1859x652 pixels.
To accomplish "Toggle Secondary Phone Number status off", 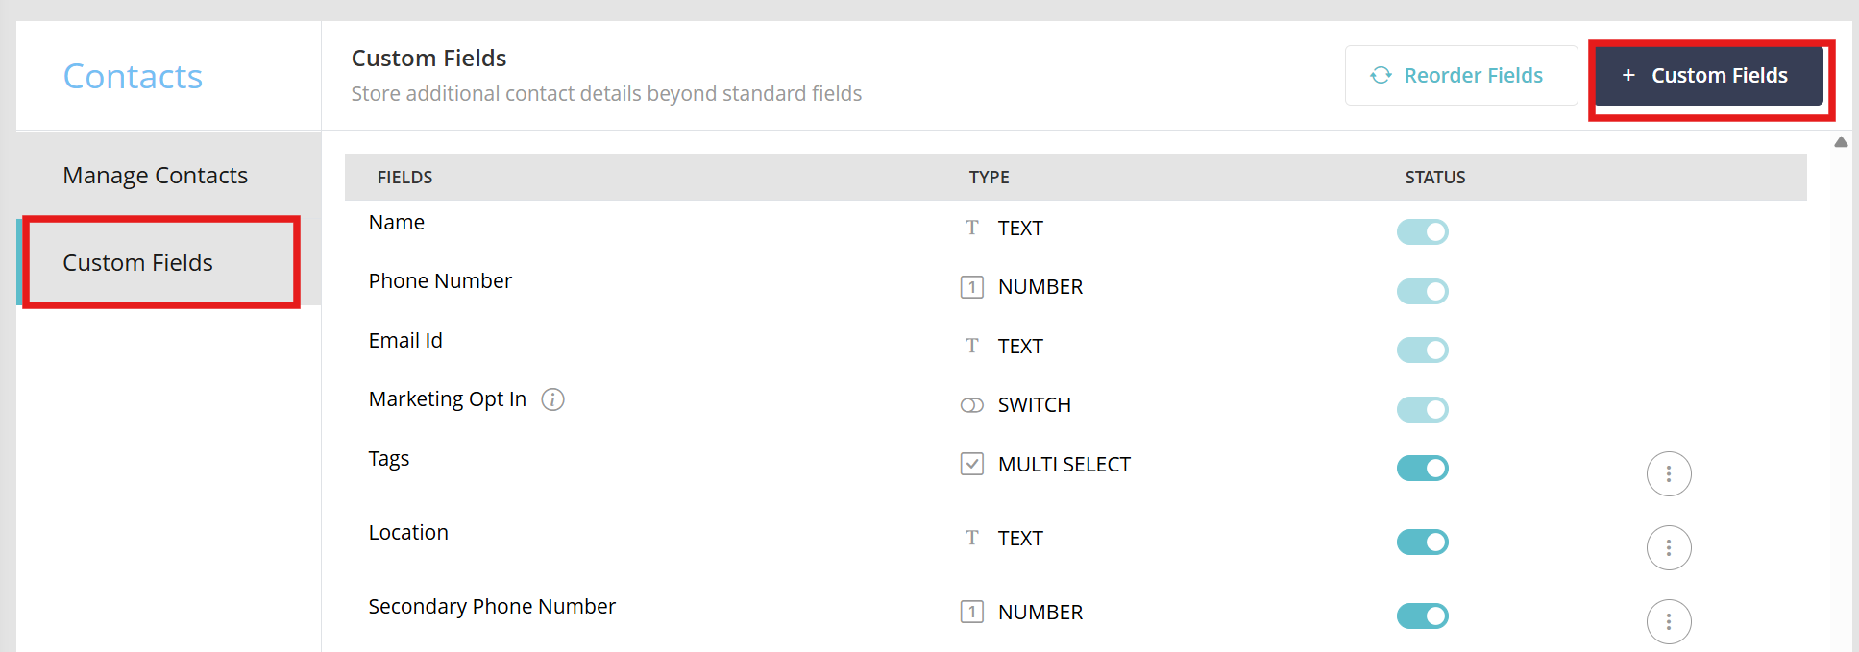I will pos(1422,616).
